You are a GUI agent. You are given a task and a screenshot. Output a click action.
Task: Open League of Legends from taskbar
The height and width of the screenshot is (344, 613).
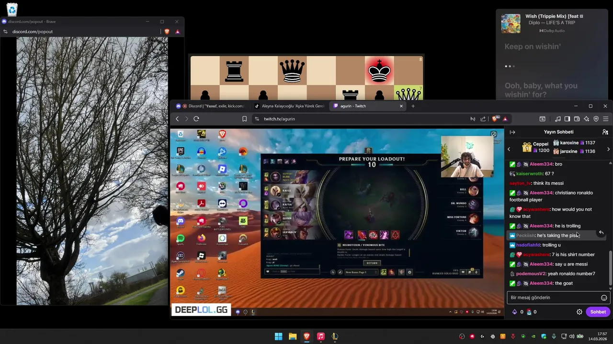click(x=335, y=336)
